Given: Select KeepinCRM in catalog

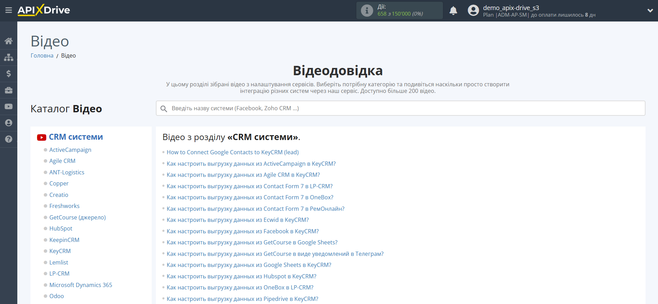Looking at the screenshot, I should point(64,240).
